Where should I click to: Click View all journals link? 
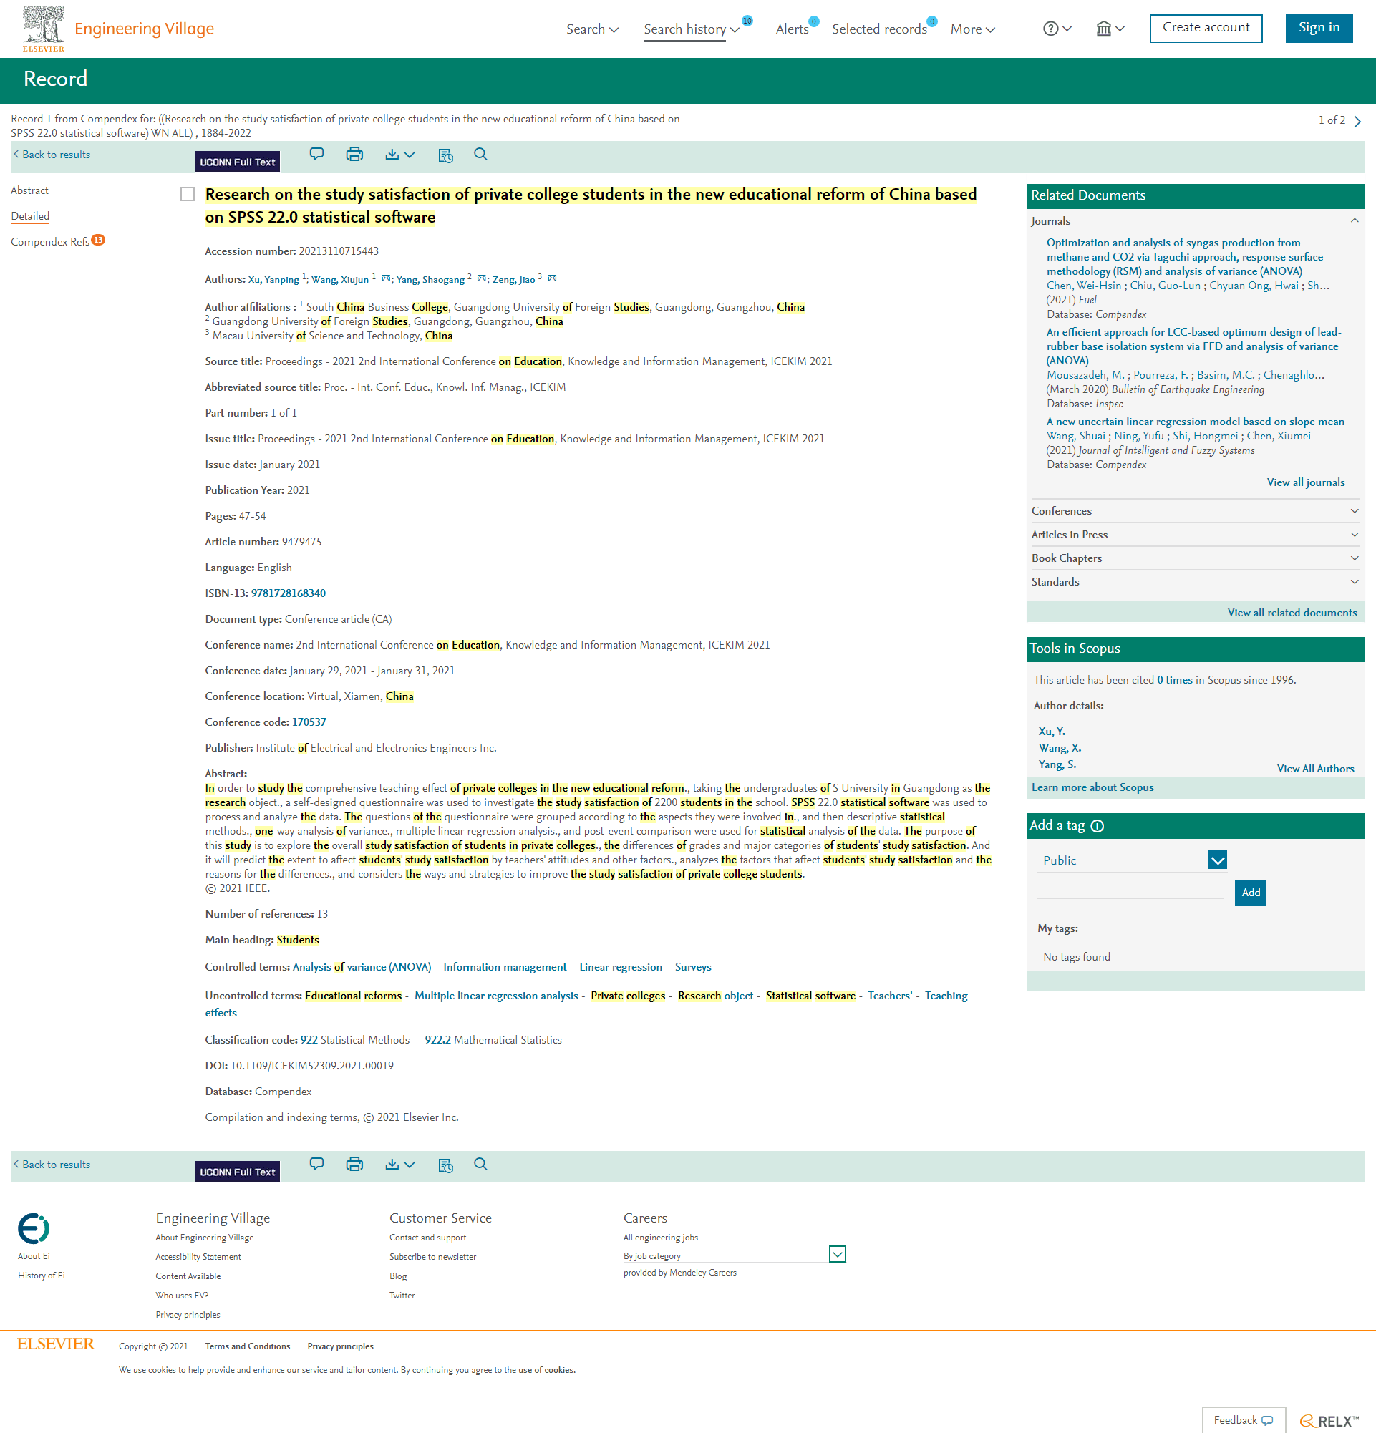[1306, 482]
